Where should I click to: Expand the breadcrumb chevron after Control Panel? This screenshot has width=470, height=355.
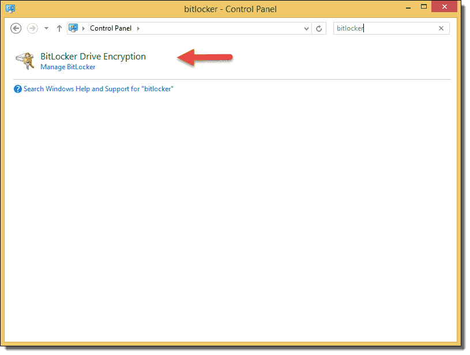138,28
